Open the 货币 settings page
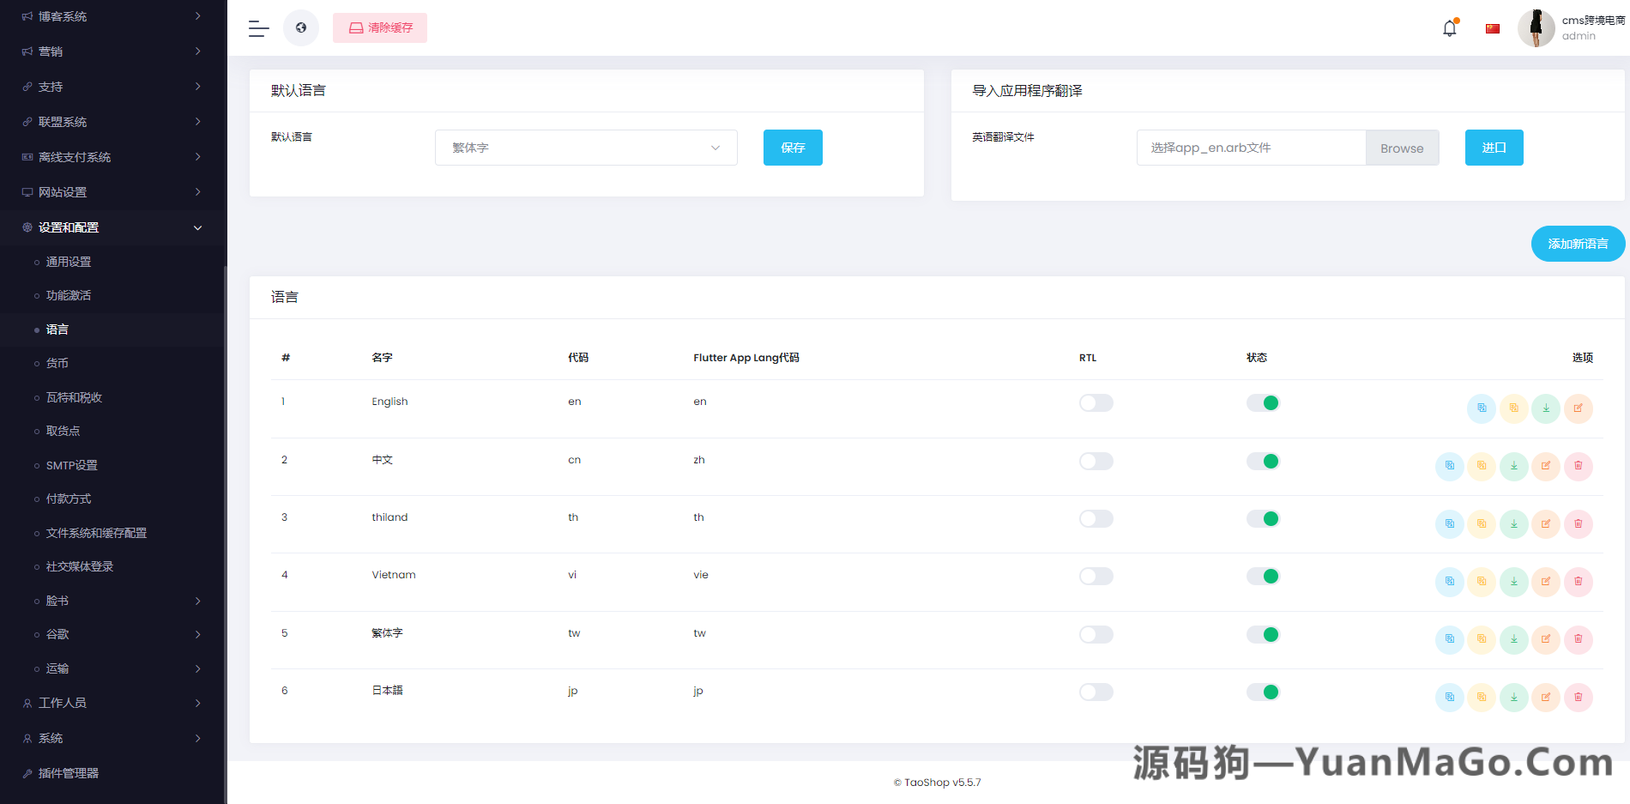The width and height of the screenshot is (1630, 804). (x=57, y=363)
